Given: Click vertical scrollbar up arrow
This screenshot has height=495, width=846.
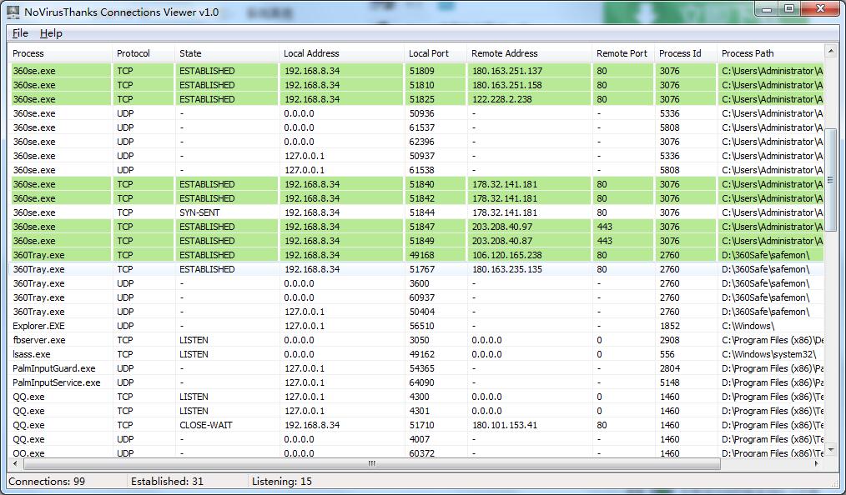Looking at the screenshot, I should 830,52.
